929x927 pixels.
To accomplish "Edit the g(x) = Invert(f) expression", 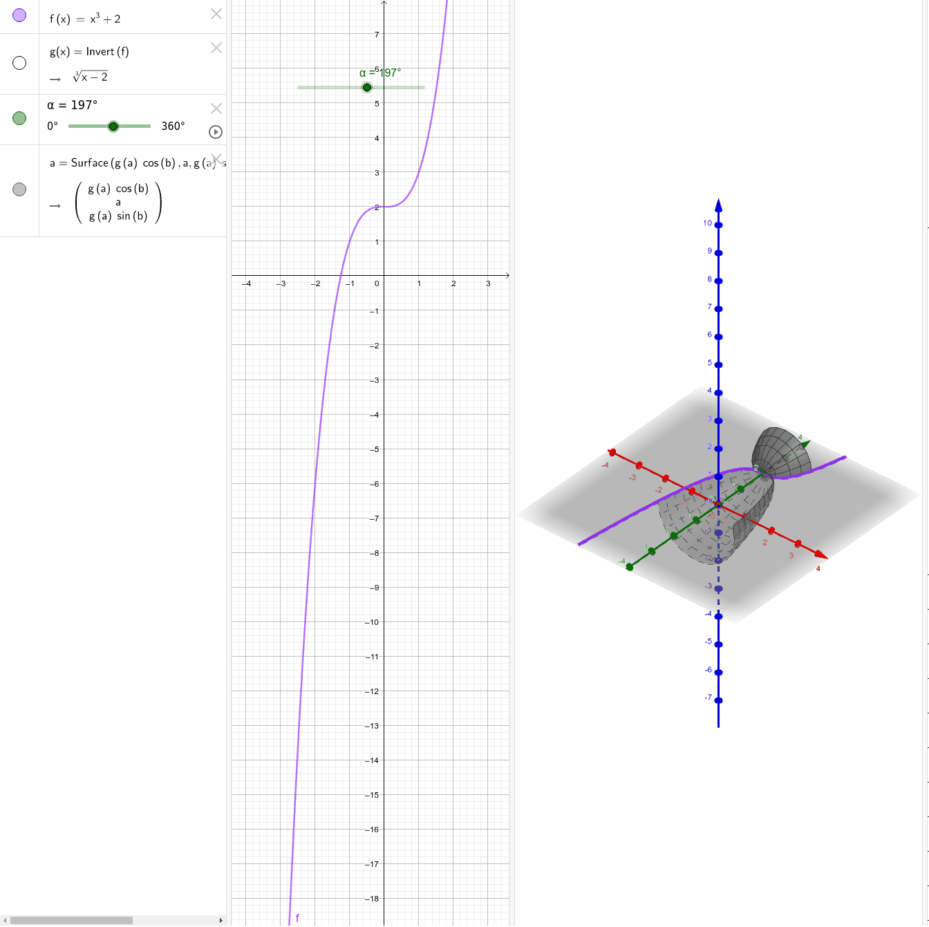I will pos(89,52).
